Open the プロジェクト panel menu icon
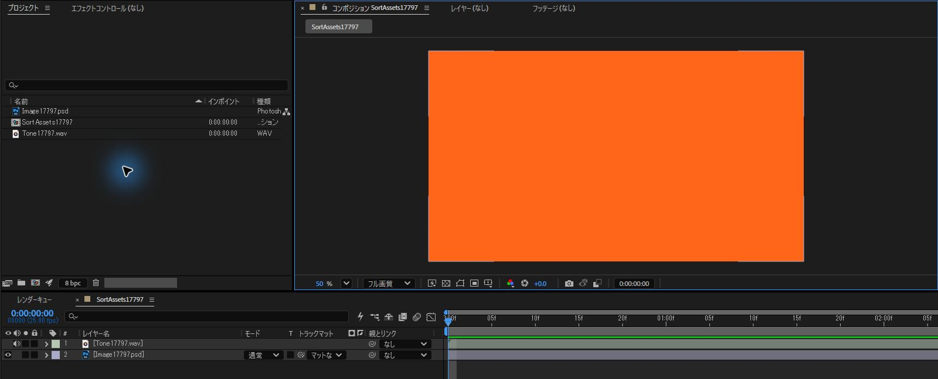 click(47, 8)
